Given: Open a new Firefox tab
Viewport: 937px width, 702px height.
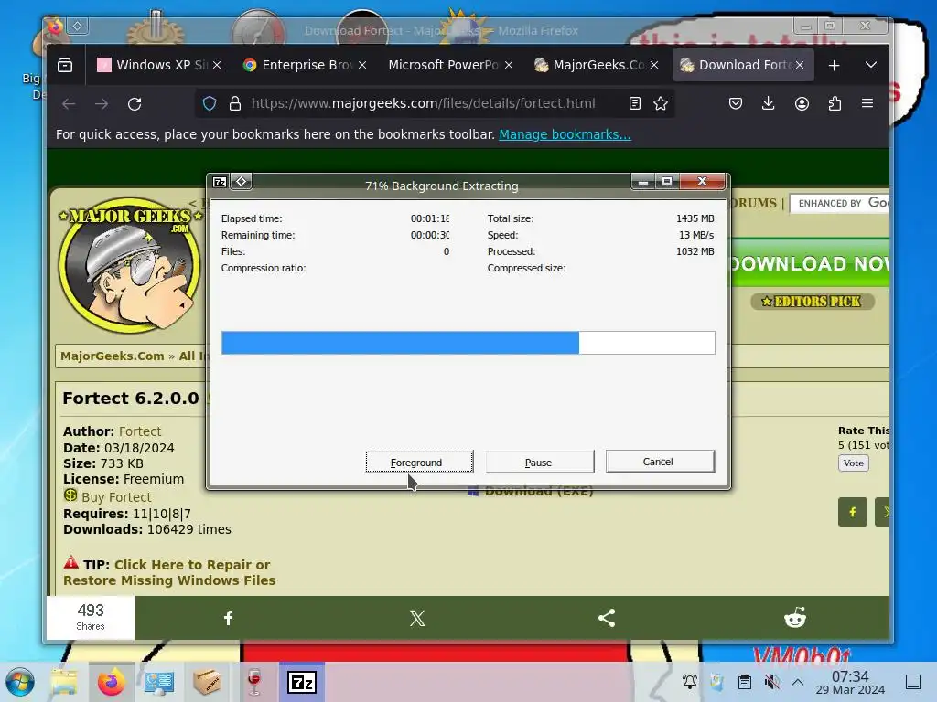Looking at the screenshot, I should pos(835,65).
